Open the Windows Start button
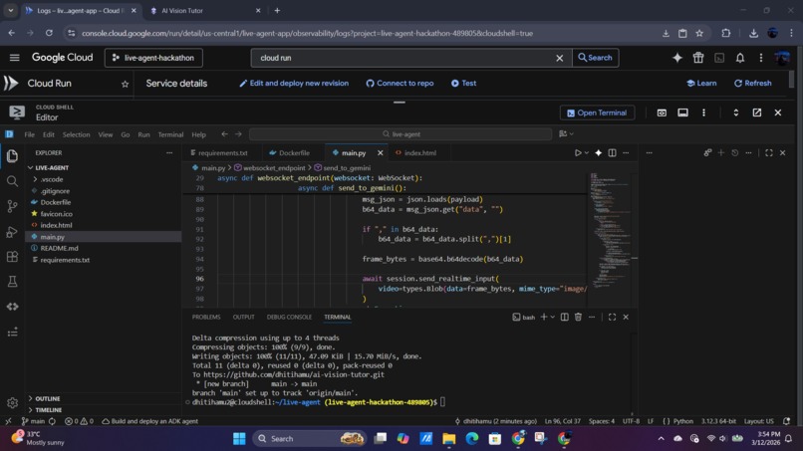The width and height of the screenshot is (803, 451). tap(239, 439)
